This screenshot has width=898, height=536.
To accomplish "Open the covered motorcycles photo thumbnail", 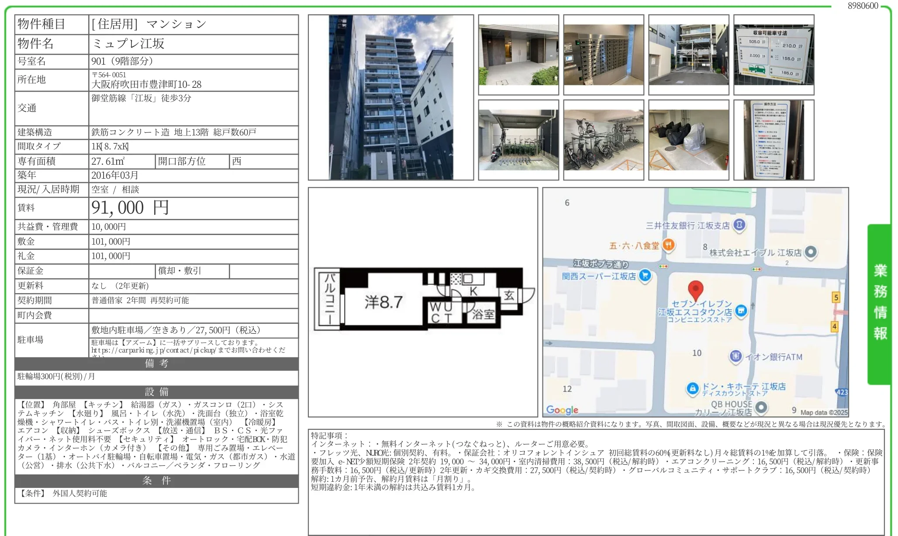I will coord(688,140).
